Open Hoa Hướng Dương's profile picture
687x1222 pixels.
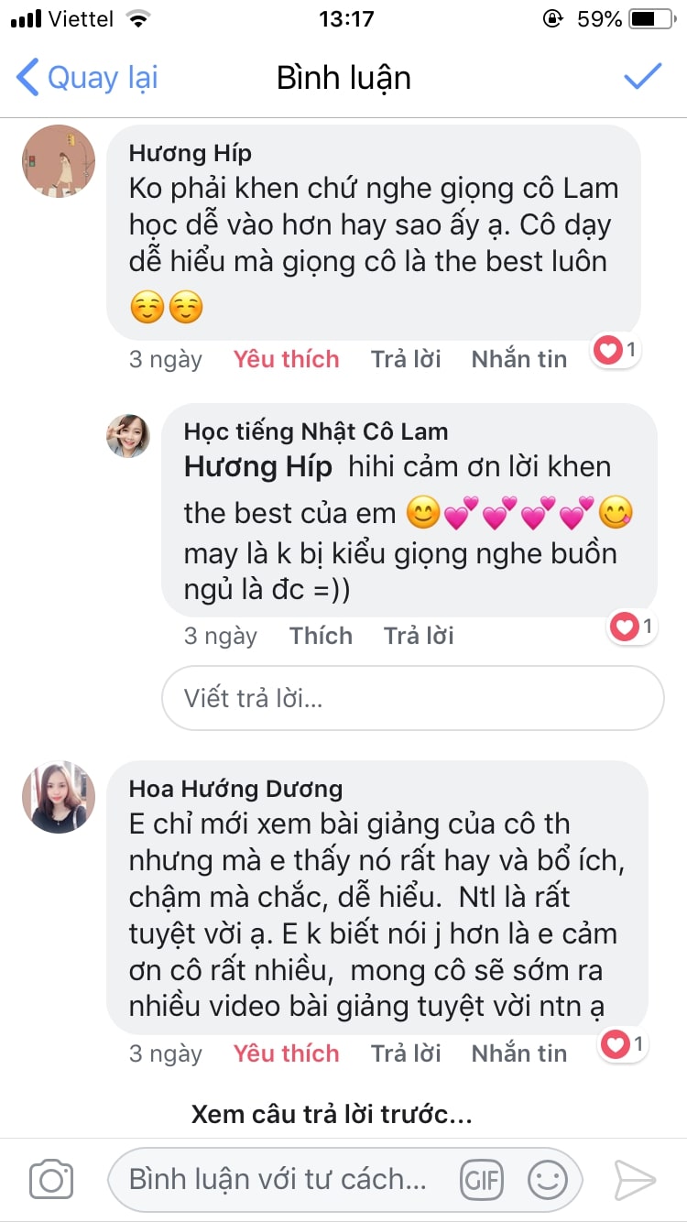59,796
